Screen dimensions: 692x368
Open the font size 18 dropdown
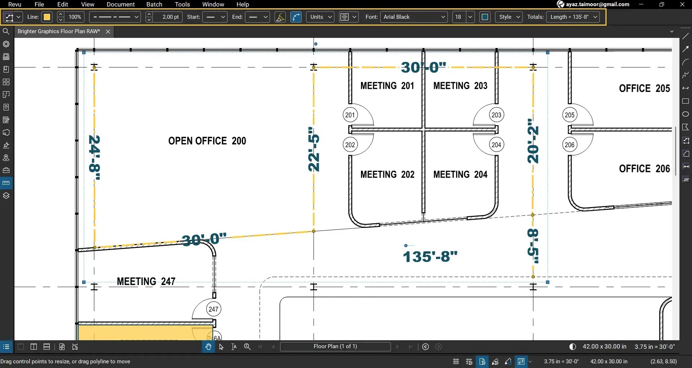point(463,17)
